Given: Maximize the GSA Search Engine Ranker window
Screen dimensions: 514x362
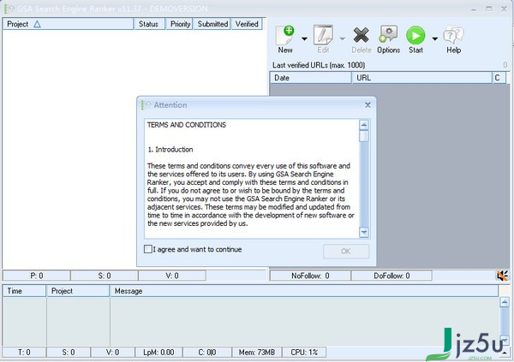Looking at the screenshot, I should click(489, 9).
